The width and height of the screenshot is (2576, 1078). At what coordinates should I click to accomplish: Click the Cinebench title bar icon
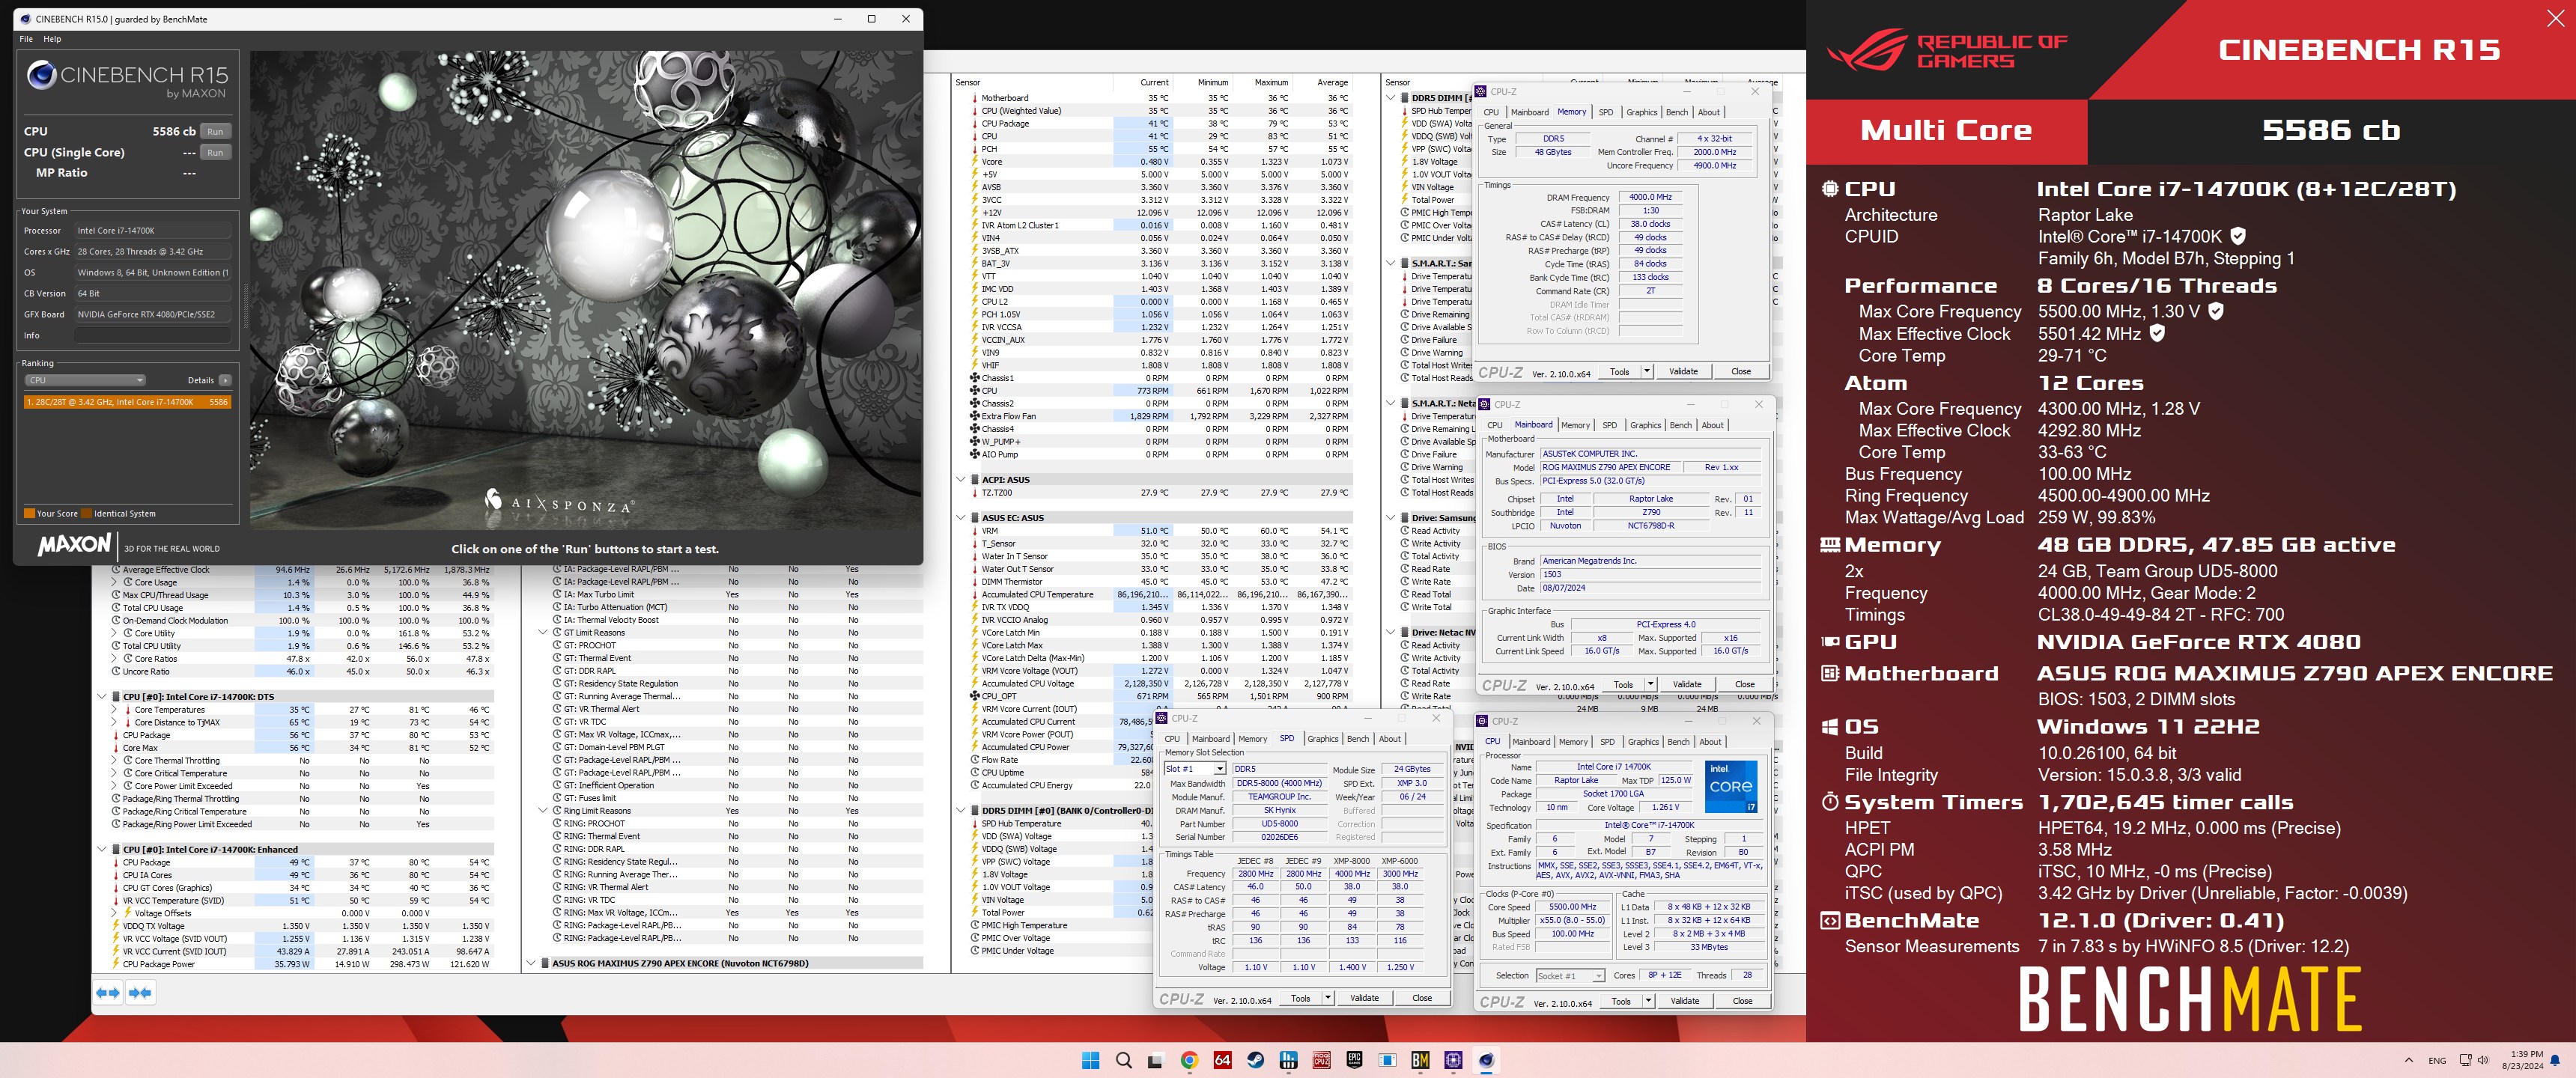[x=26, y=19]
